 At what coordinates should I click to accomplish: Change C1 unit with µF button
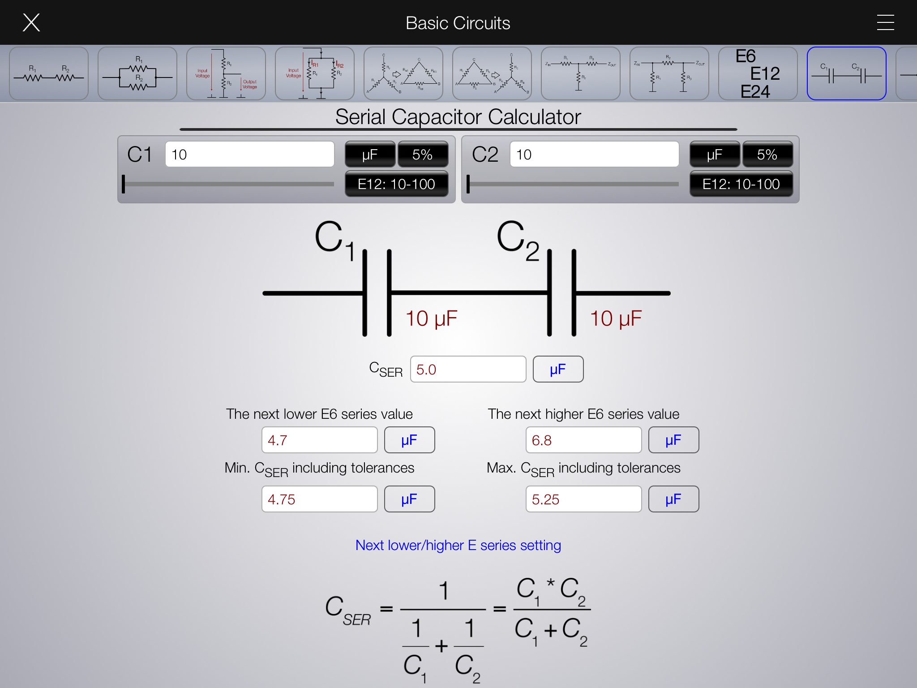click(x=370, y=155)
